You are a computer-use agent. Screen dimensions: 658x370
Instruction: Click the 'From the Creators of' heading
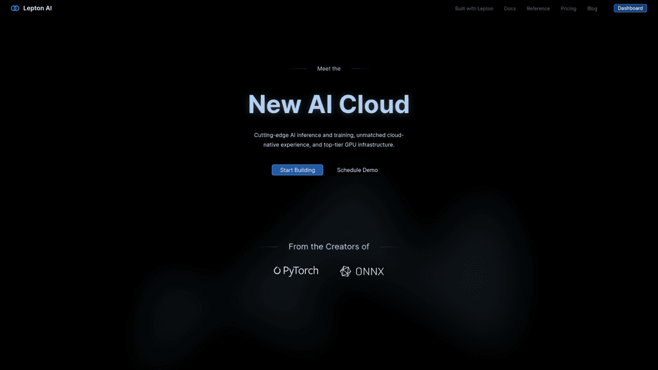[x=329, y=247]
